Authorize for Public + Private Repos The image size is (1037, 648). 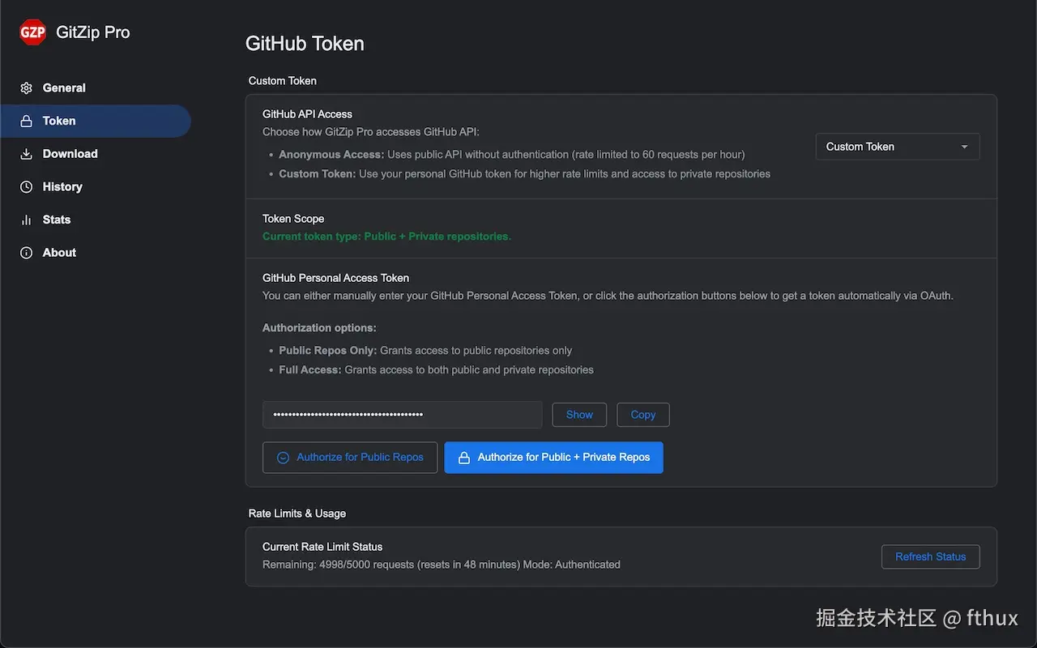point(554,458)
